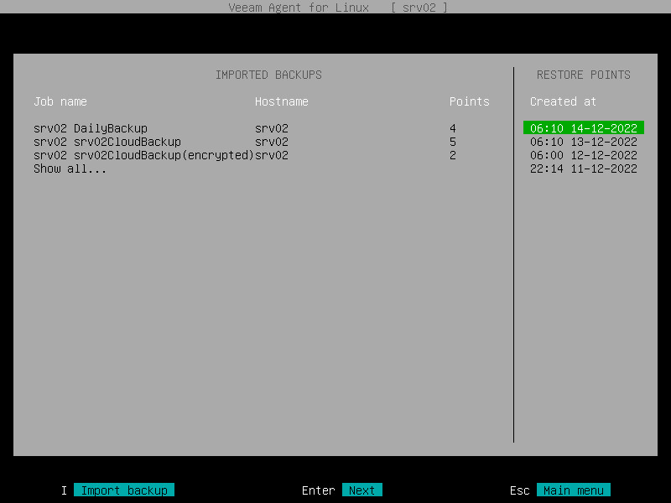Return to Main menu

(x=574, y=490)
